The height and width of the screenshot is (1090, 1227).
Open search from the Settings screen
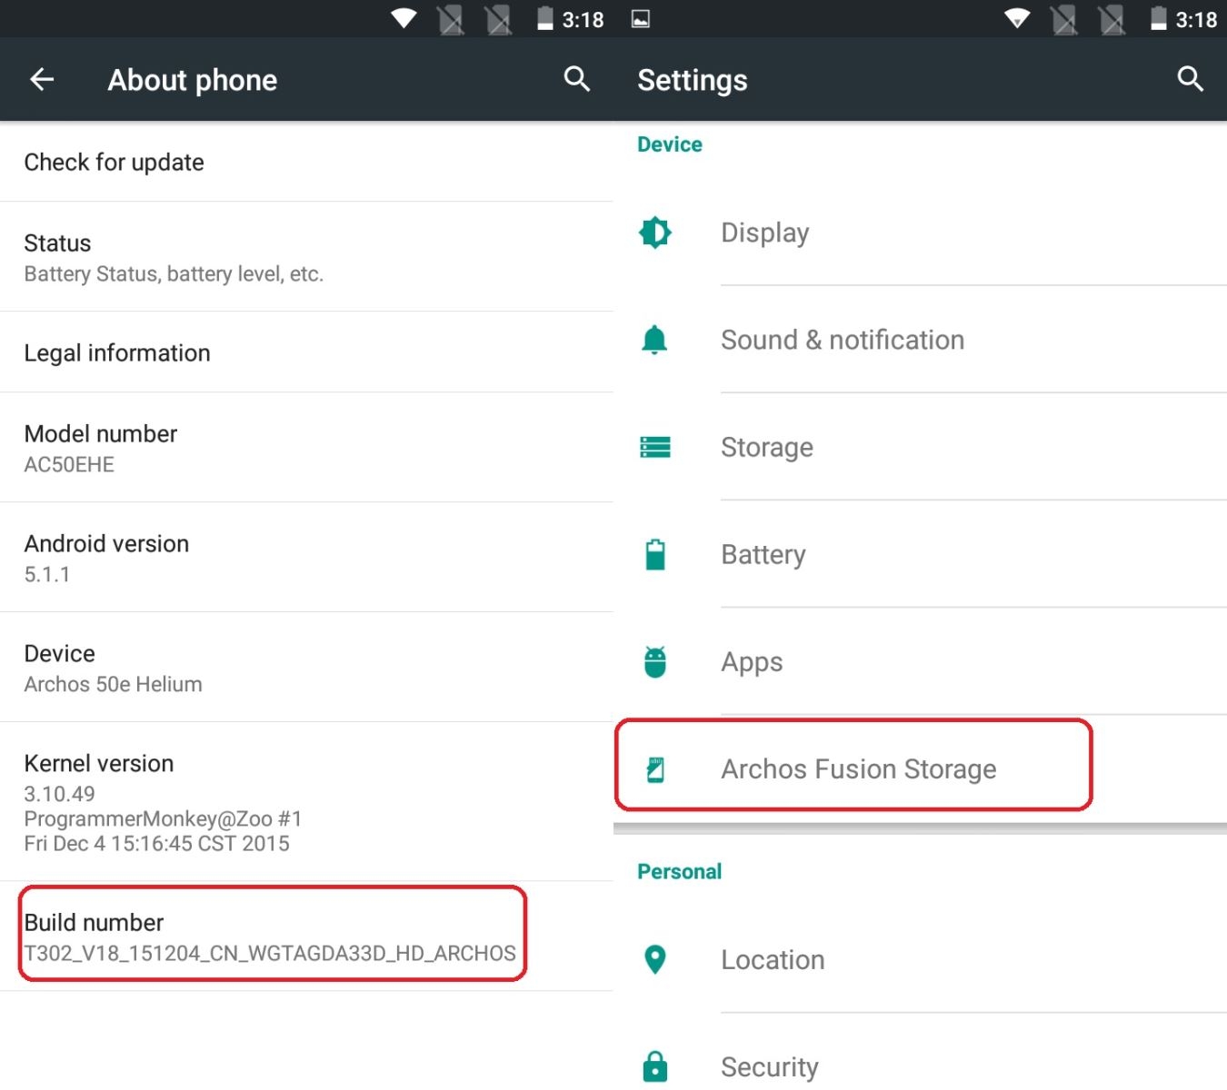pos(1190,79)
